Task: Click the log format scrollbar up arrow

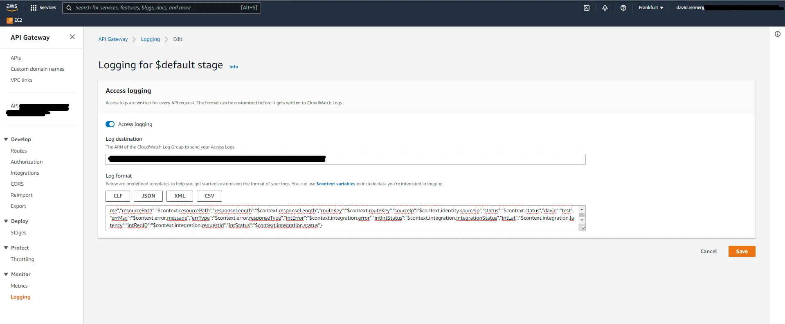Action: [x=582, y=209]
